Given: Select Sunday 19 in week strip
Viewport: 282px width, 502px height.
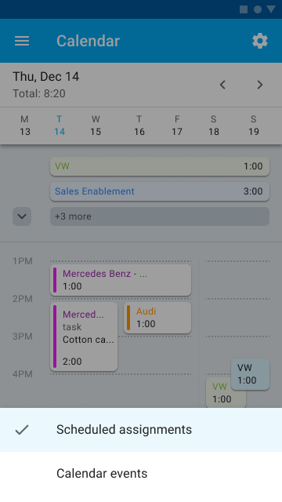Looking at the screenshot, I should point(254,125).
